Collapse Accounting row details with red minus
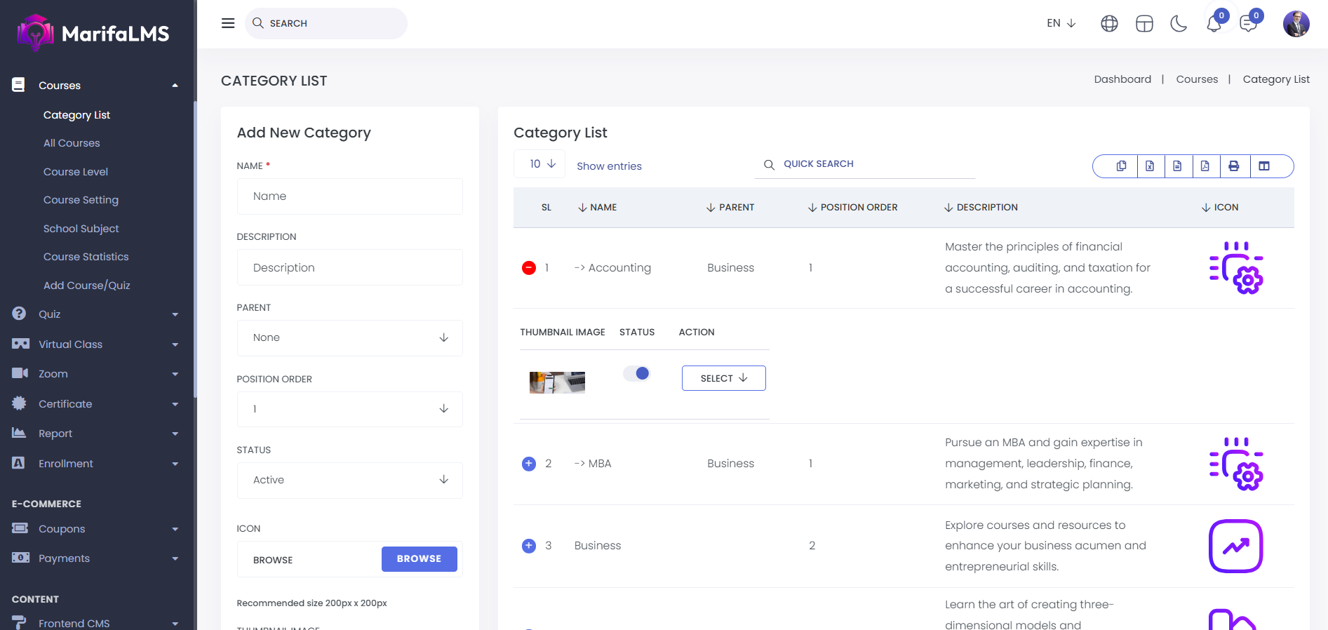This screenshot has width=1328, height=630. [529, 268]
